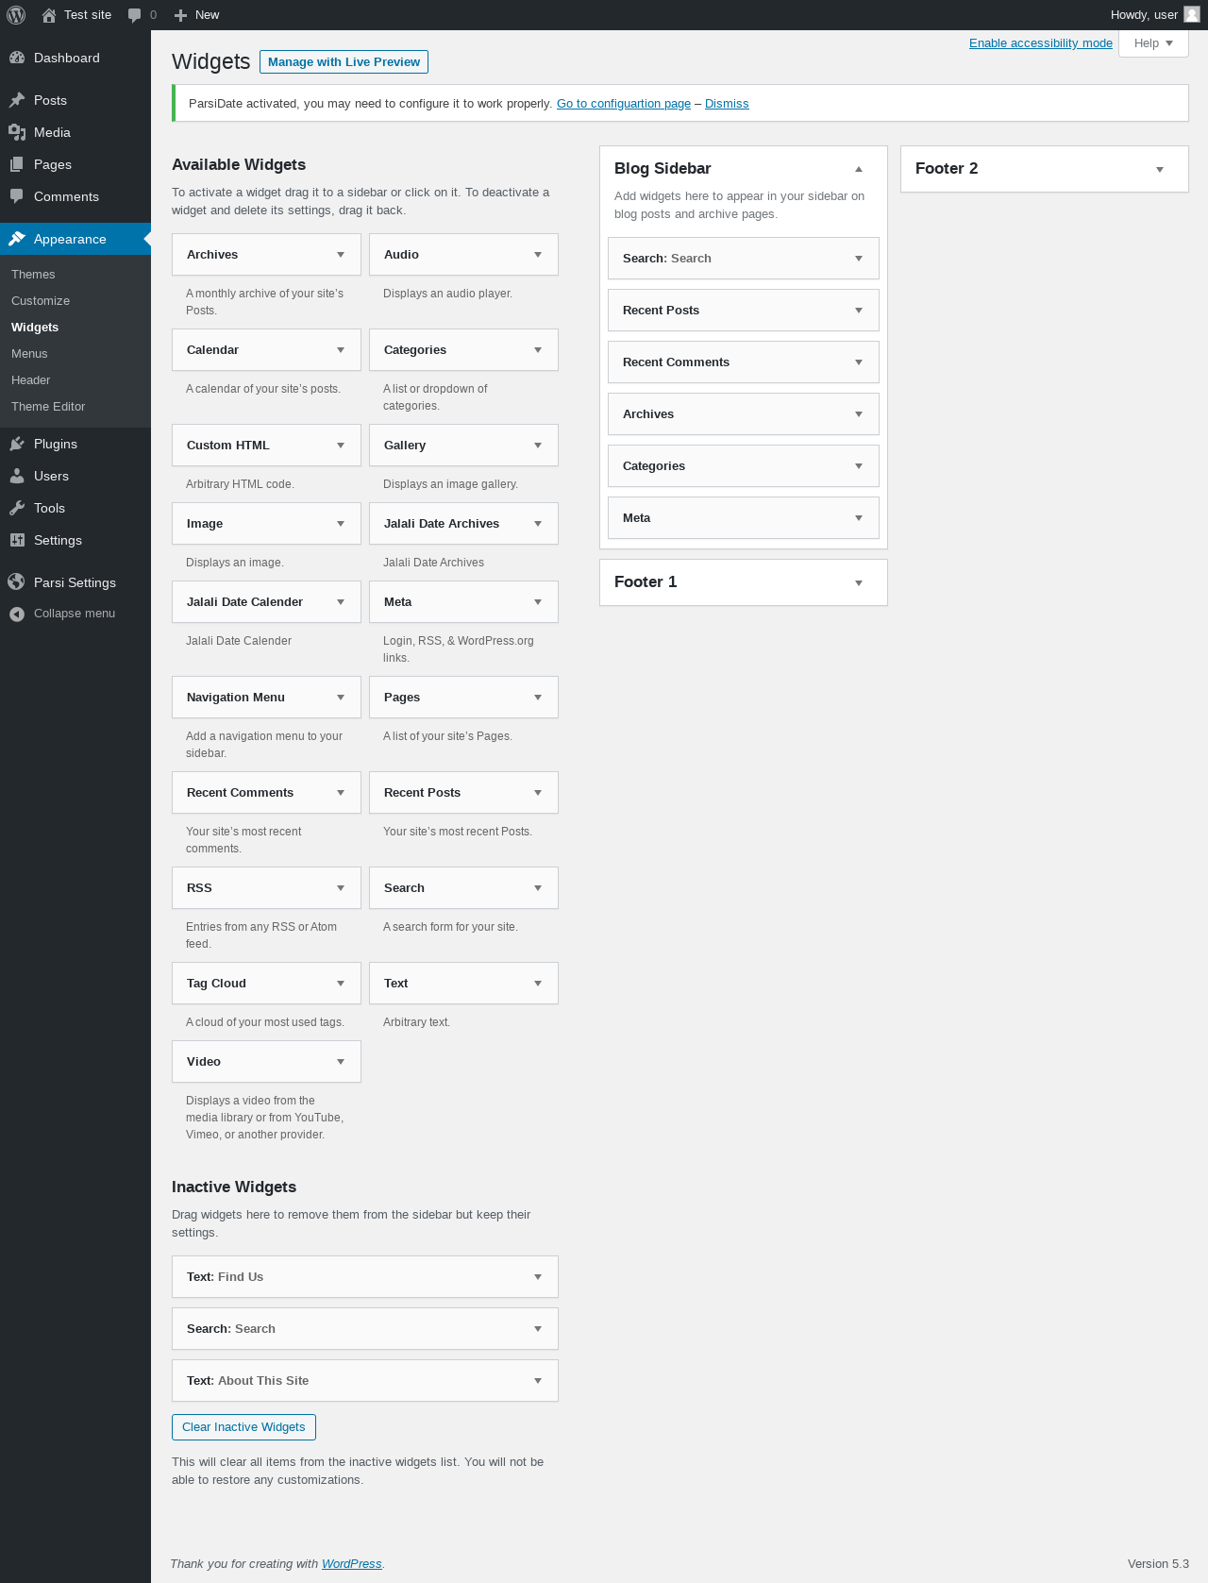Viewport: 1208px width, 1583px height.
Task: Click Manage with Live Preview button
Action: [344, 62]
